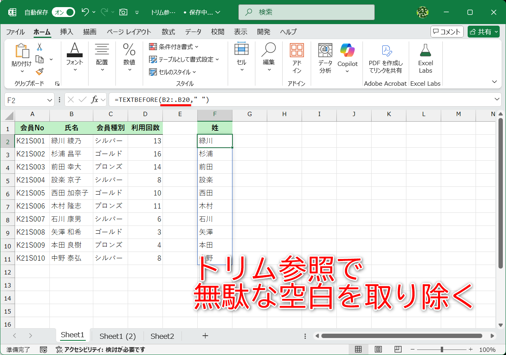Select the Sheet2 worksheet tab
Viewport: 506px width, 355px height.
coord(162,336)
